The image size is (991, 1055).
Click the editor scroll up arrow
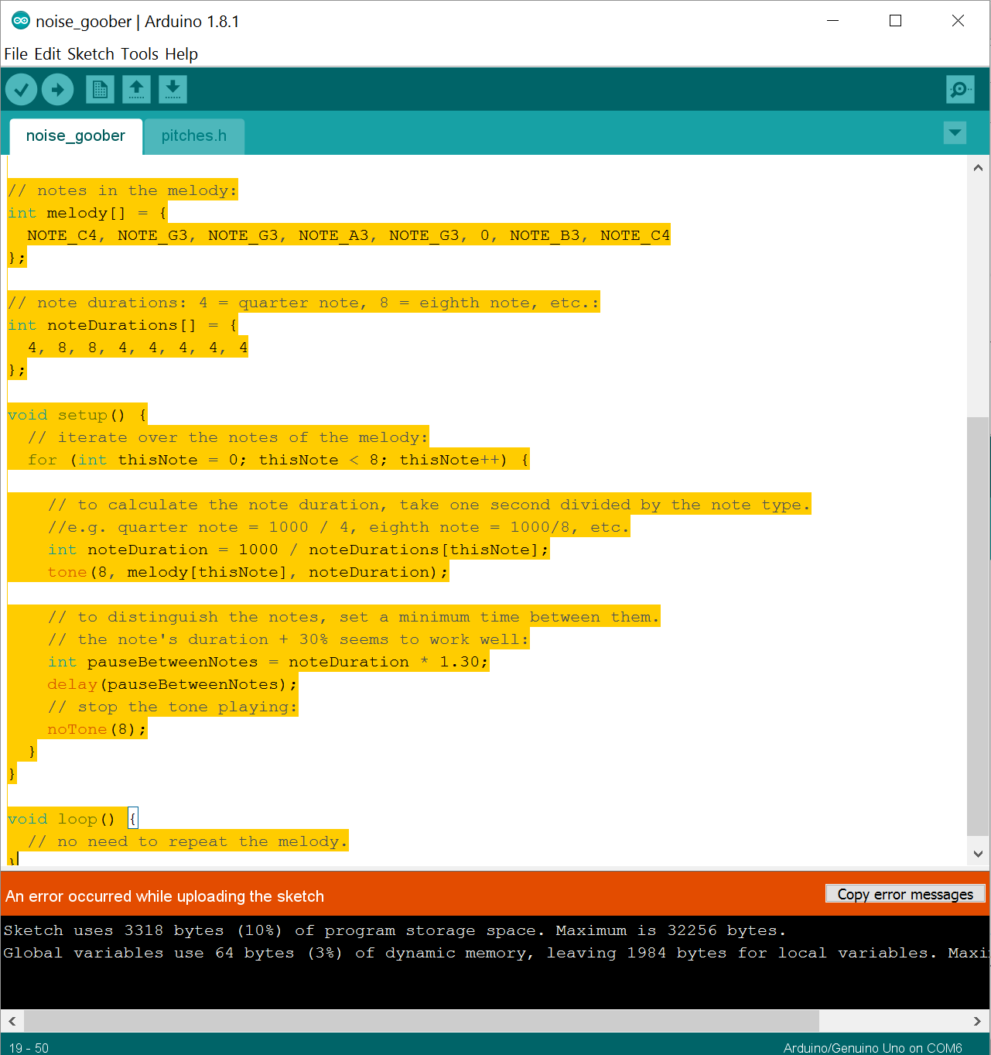tap(978, 167)
